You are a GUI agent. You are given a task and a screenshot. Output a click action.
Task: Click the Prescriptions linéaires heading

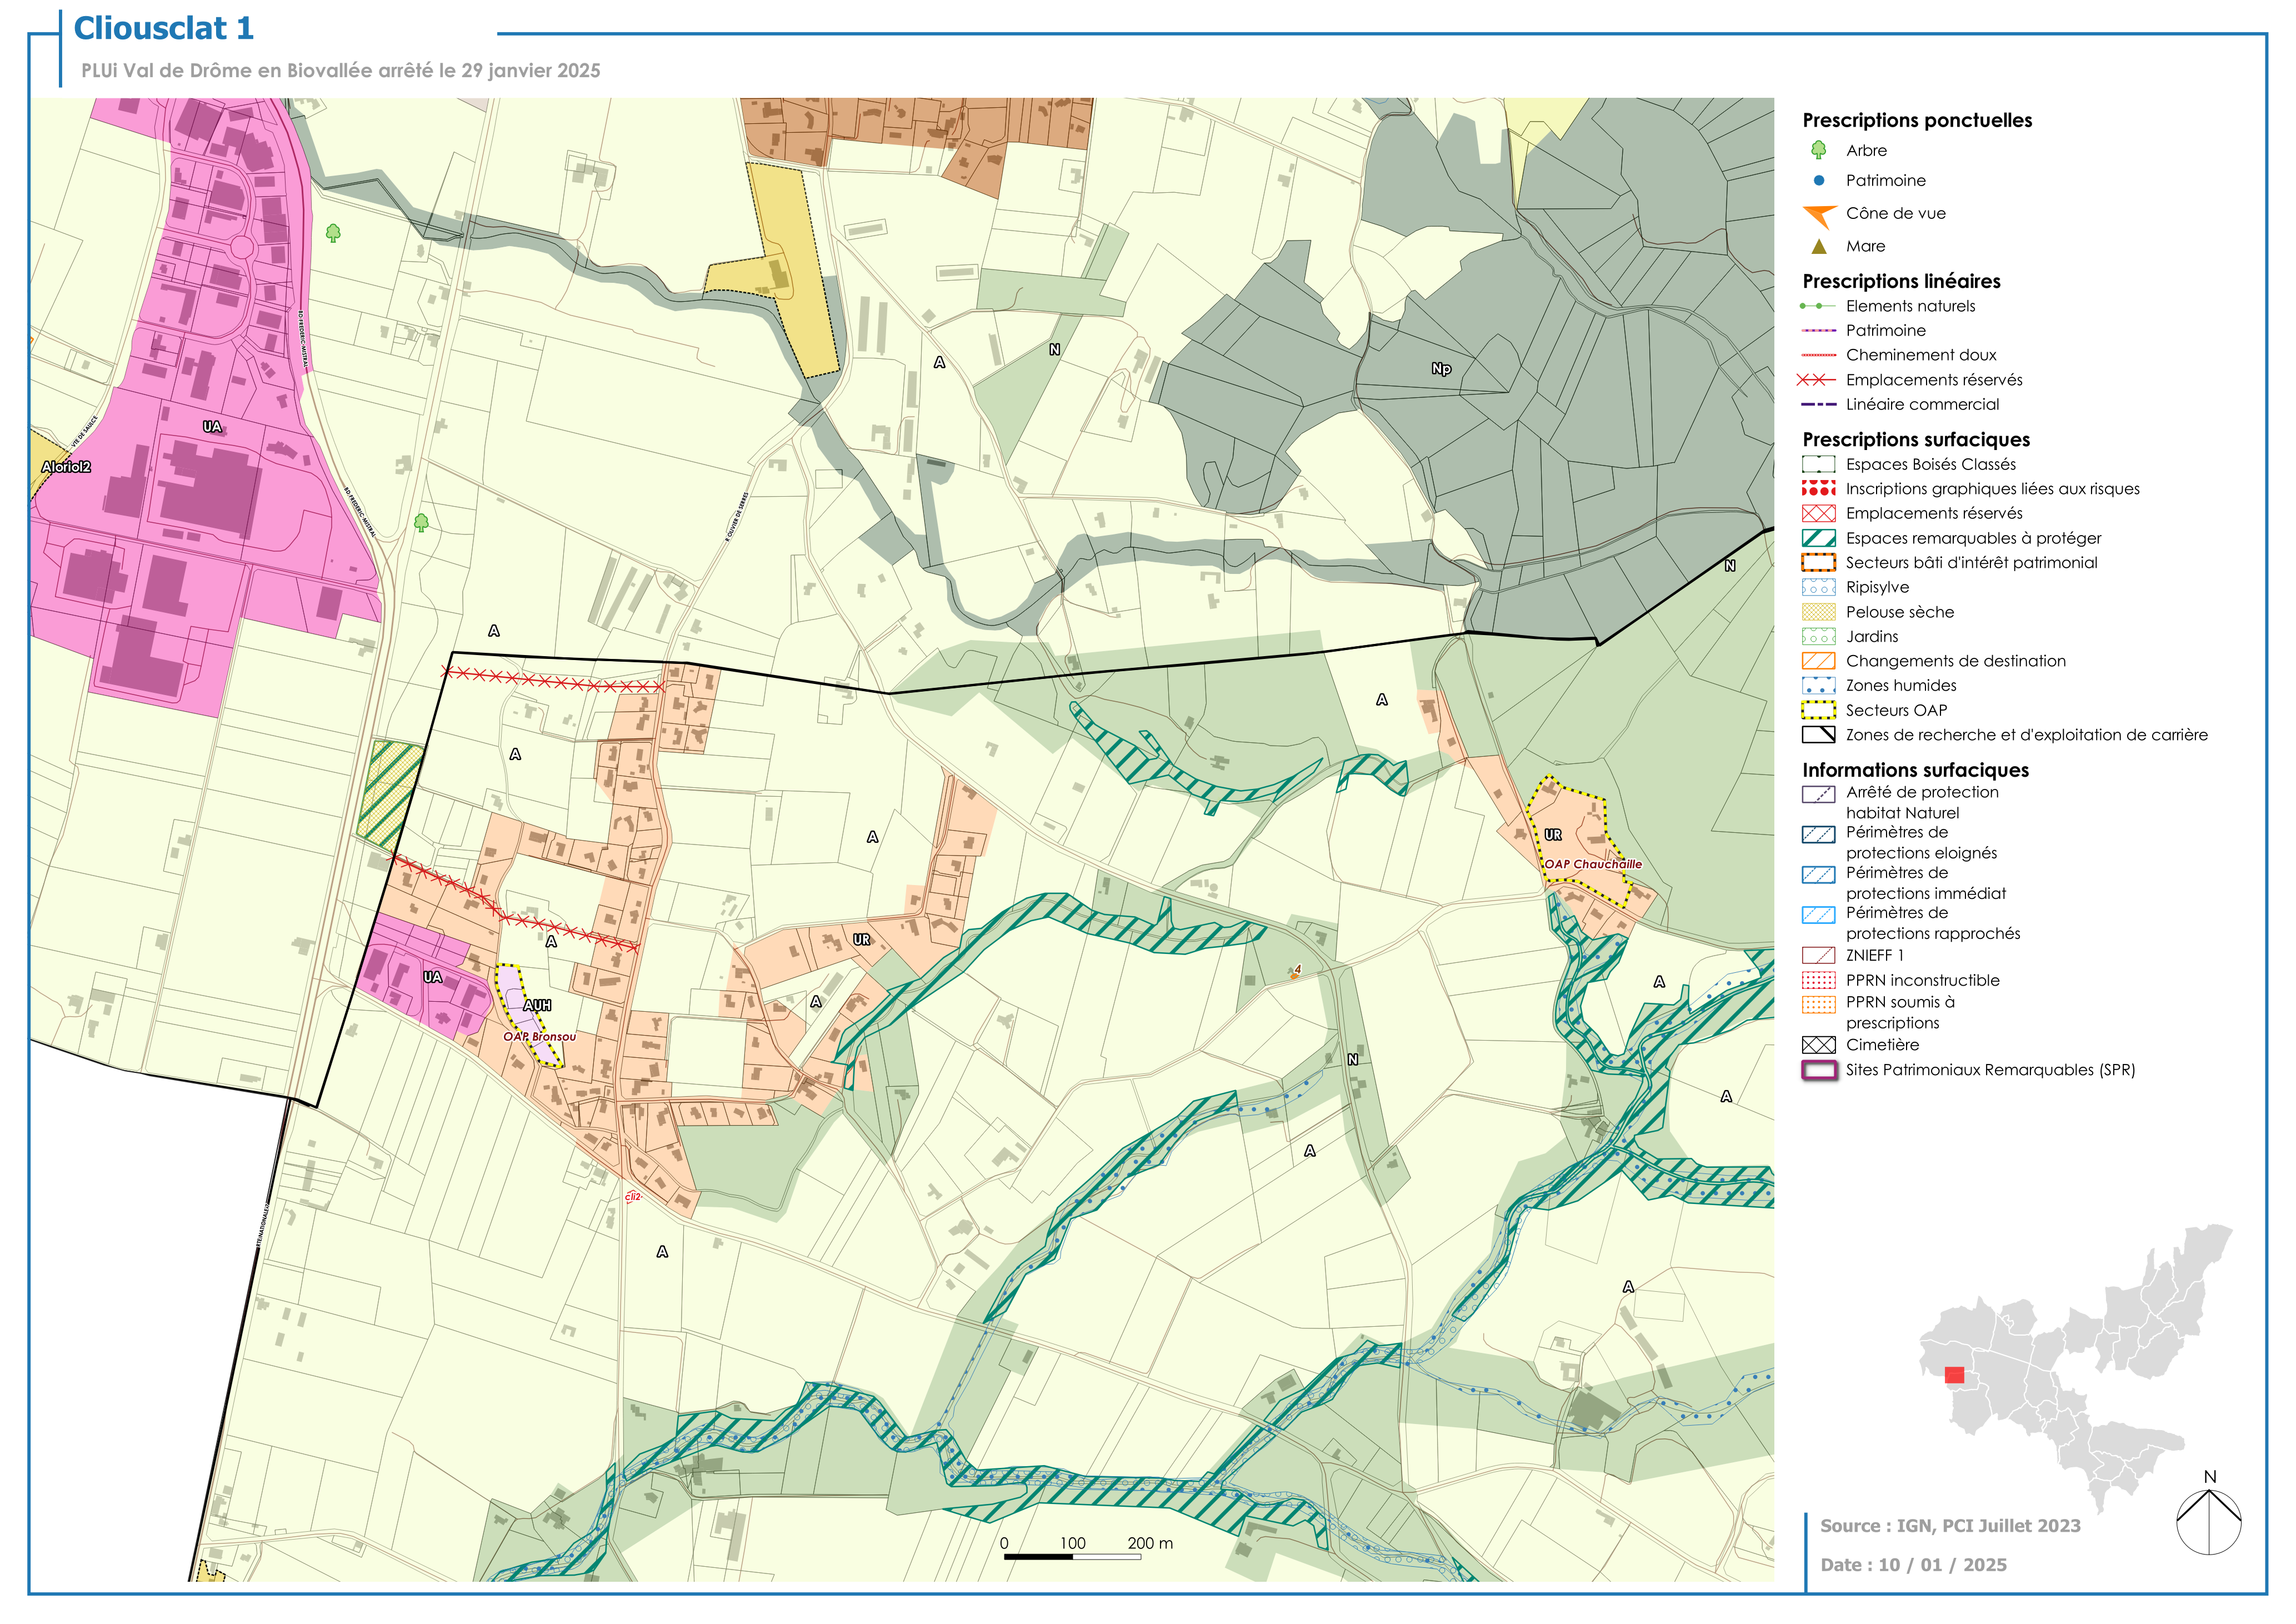[1901, 281]
